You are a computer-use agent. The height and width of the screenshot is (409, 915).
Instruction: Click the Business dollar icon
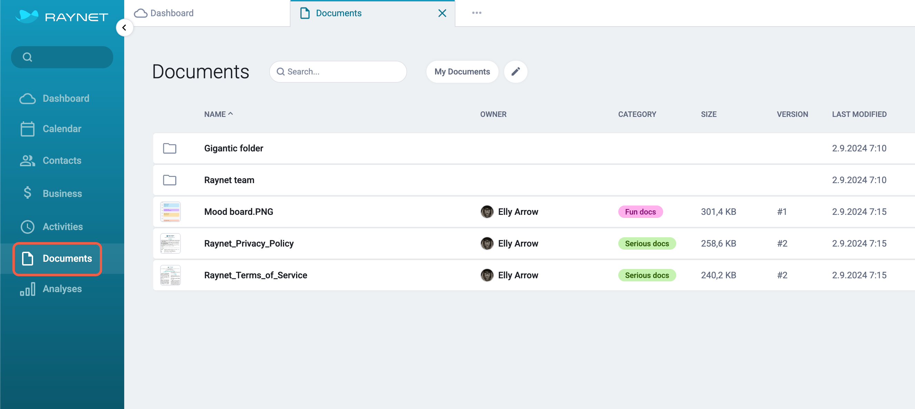[27, 193]
